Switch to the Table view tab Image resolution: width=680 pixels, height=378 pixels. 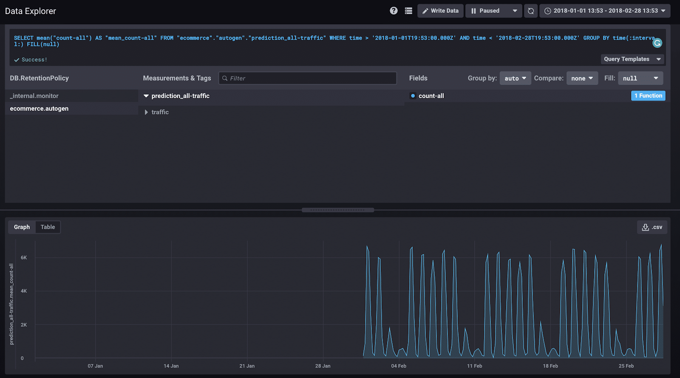[48, 227]
